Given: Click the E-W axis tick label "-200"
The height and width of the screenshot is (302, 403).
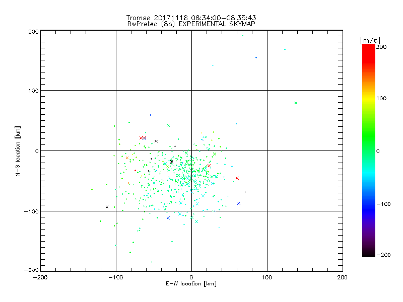Looking at the screenshot, I should point(40,278).
